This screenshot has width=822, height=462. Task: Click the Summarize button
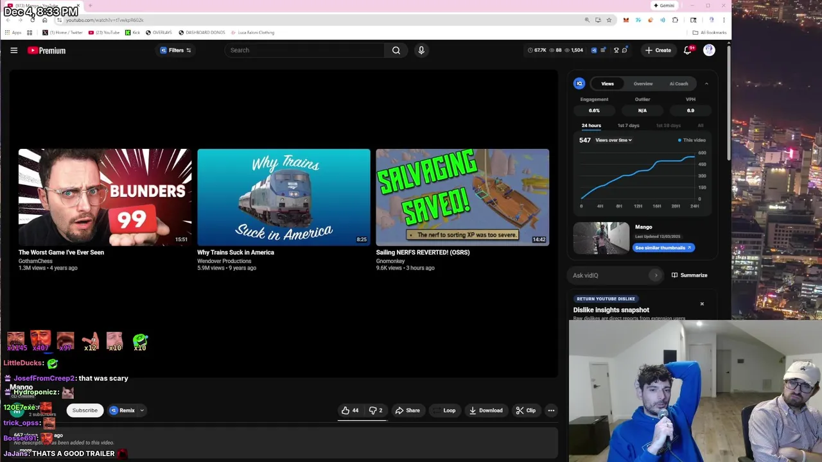(690, 275)
